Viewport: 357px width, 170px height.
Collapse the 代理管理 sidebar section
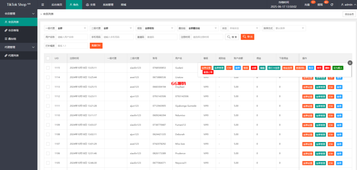(x=19, y=47)
